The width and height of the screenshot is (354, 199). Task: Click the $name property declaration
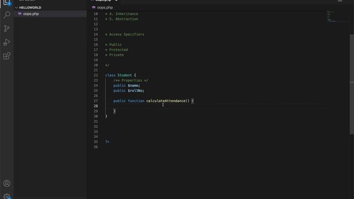127,86
